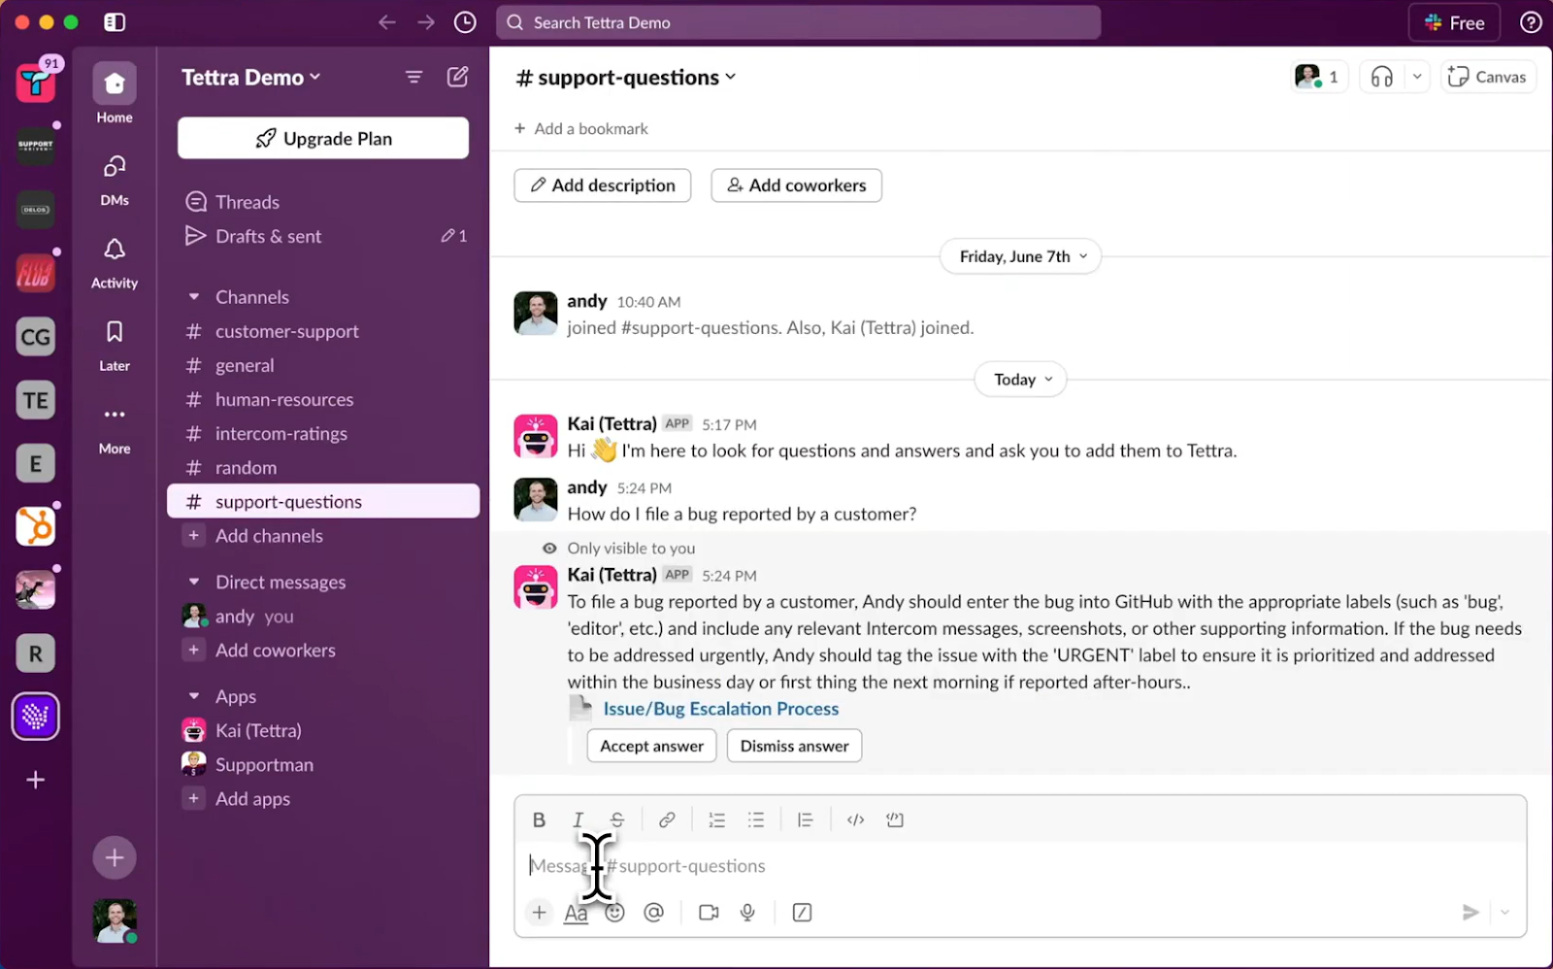Open schedule send dropdown arrow
Viewport: 1553px width, 969px height.
pos(1505,912)
